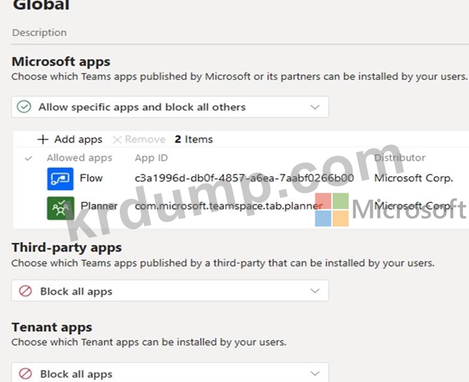Sort by the Allowed apps column header
This screenshot has width=469, height=382.
(x=79, y=158)
